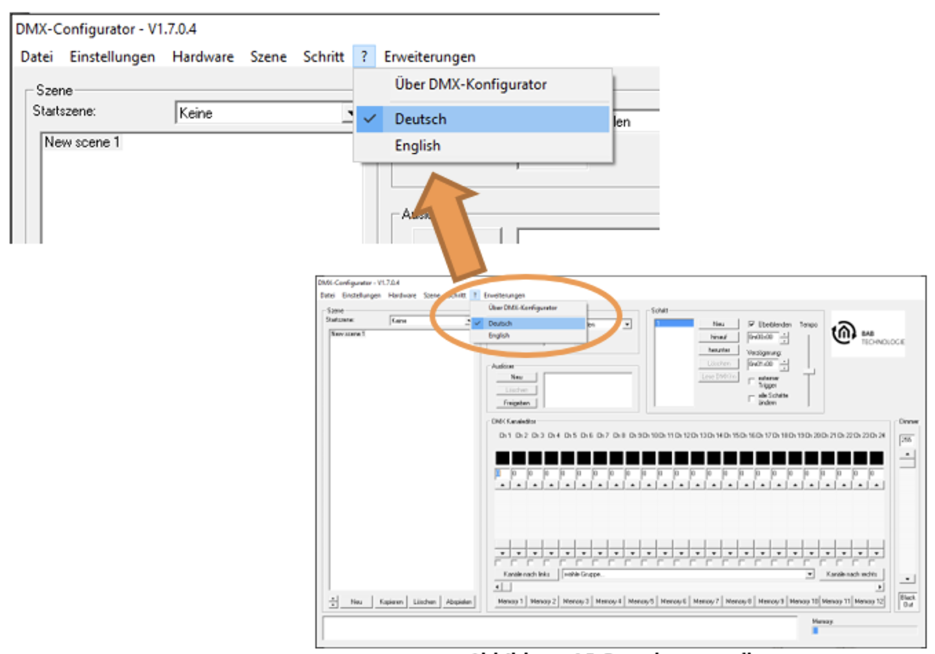Tick the checkbox under channel Ch 6
The height and width of the screenshot is (654, 935).
click(580, 562)
